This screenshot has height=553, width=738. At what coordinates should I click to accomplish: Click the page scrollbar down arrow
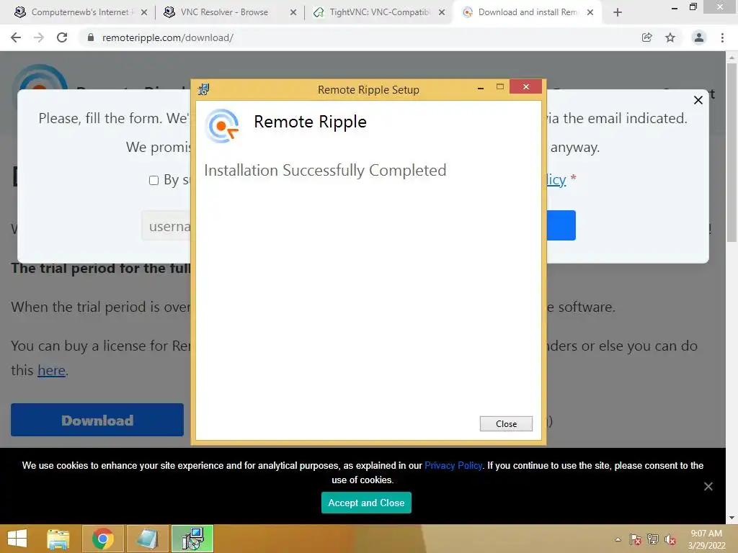tap(732, 518)
